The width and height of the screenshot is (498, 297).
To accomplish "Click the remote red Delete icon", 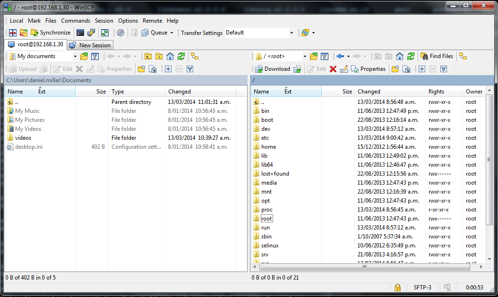I will 333,69.
